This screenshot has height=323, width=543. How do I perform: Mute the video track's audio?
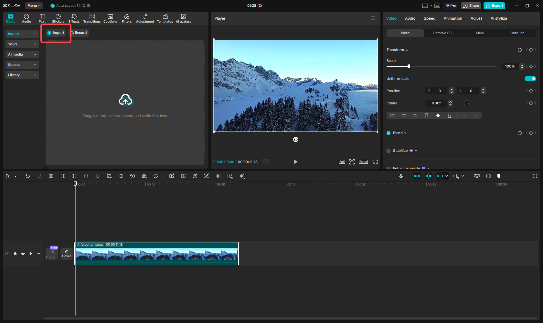click(31, 254)
